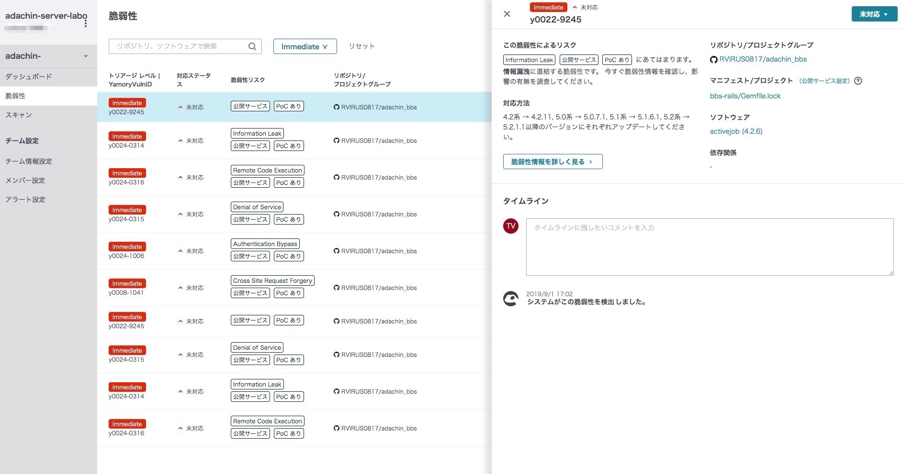Click the system logo in the timeline
The width and height of the screenshot is (902, 474).
tap(511, 299)
